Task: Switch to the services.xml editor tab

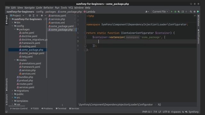Action: coord(62,23)
